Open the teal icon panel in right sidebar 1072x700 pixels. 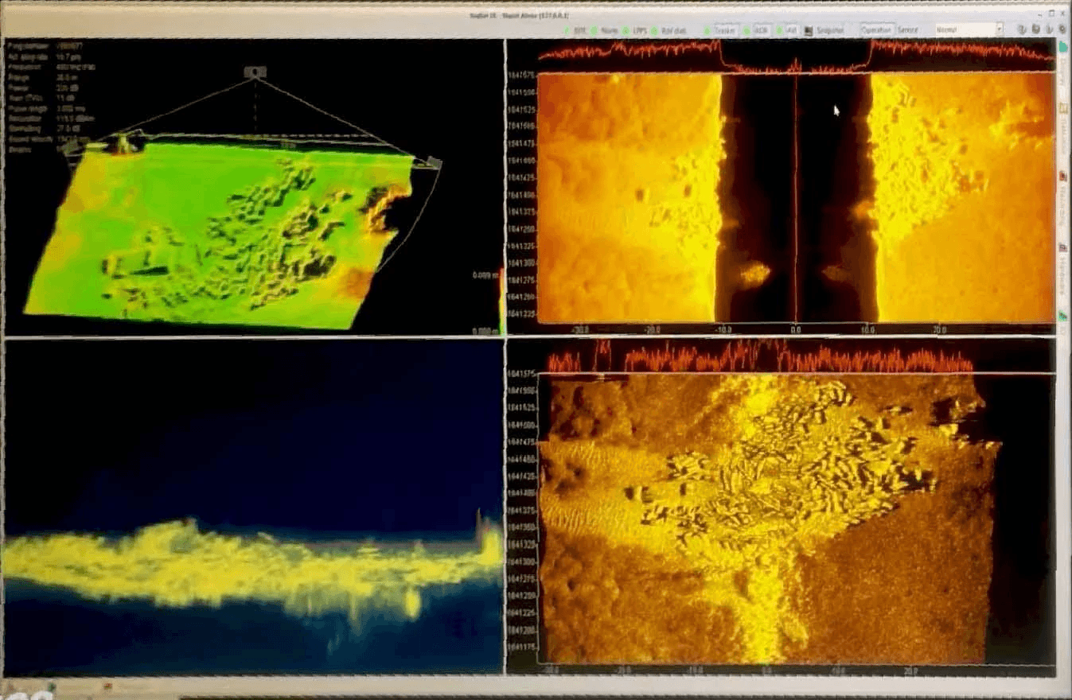(1063, 48)
